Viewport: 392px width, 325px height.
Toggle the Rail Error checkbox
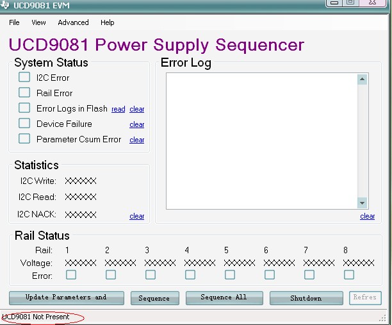coord(24,92)
